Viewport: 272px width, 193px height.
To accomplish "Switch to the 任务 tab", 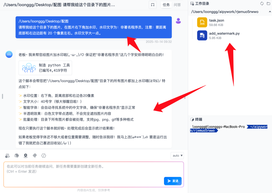I will [166, 5].
